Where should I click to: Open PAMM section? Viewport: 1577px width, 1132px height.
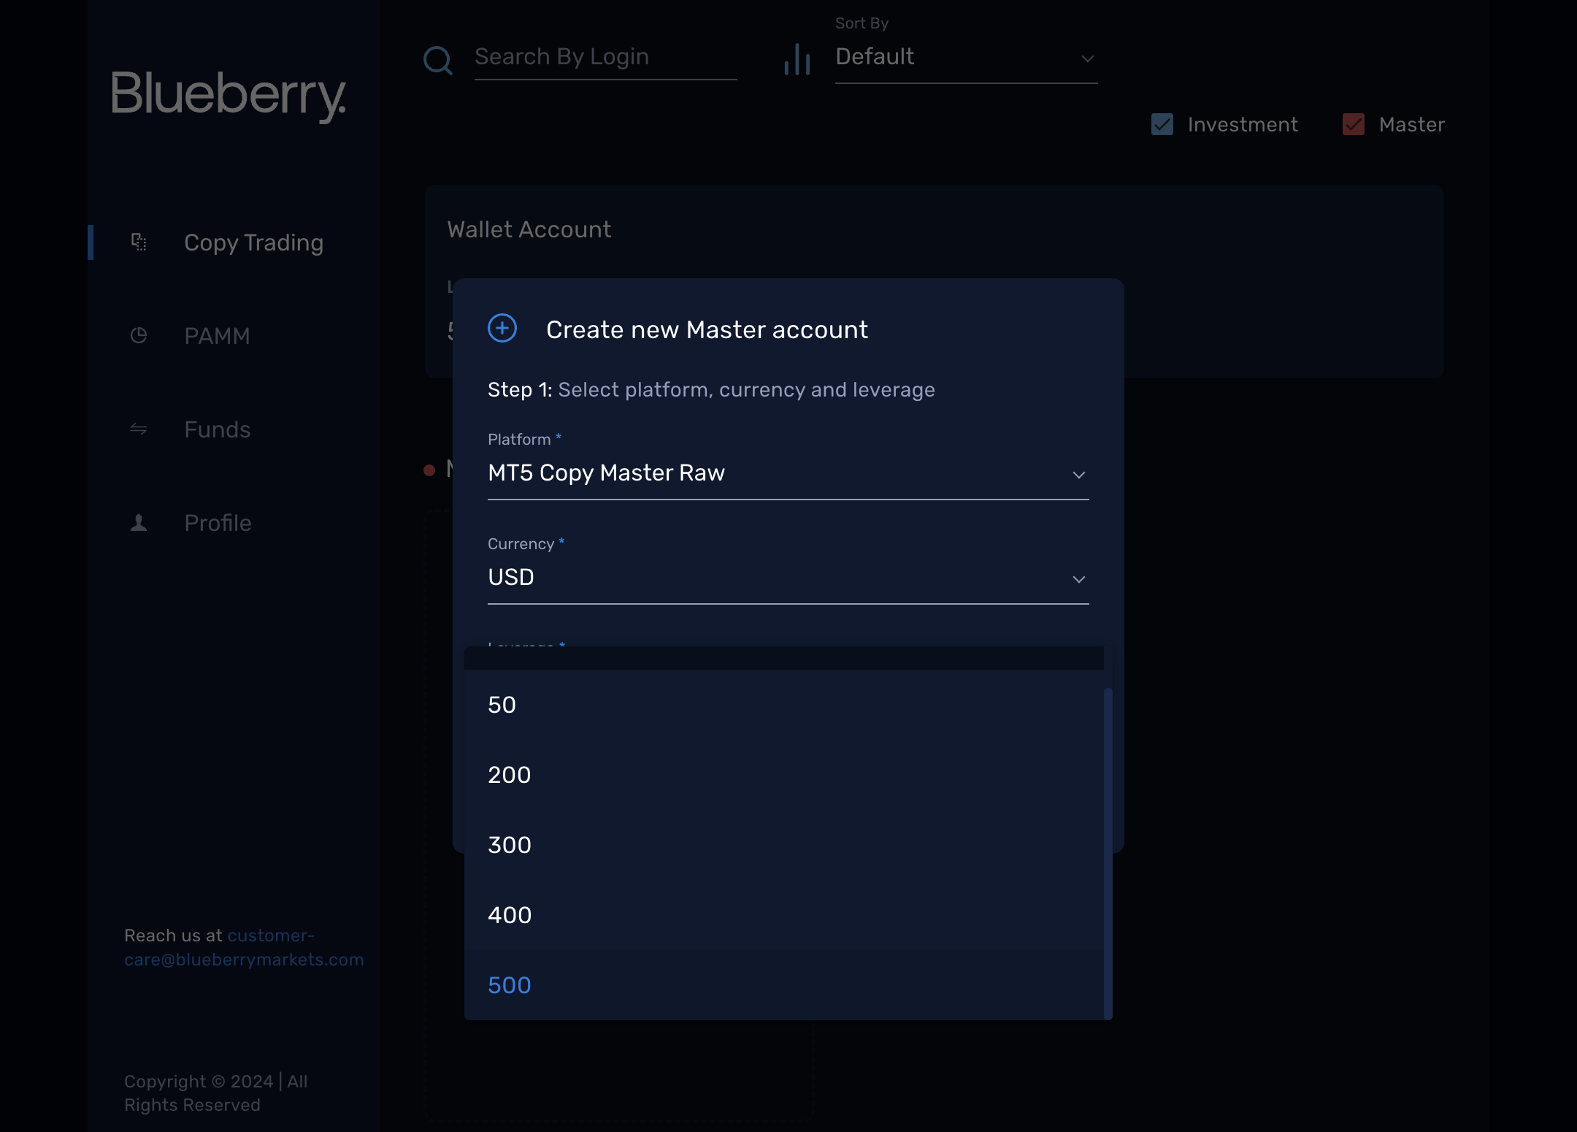tap(217, 336)
